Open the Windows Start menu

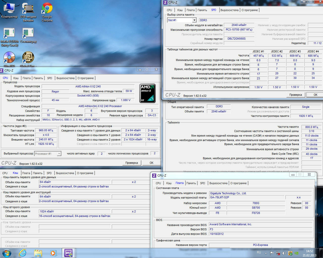click(7, 253)
